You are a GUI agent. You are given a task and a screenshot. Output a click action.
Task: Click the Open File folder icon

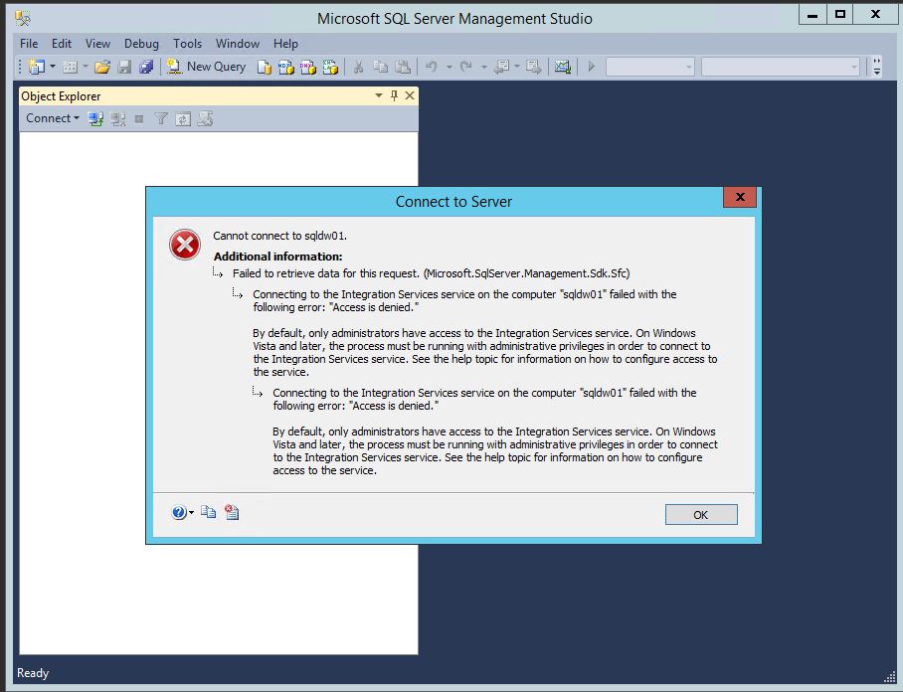pyautogui.click(x=102, y=67)
